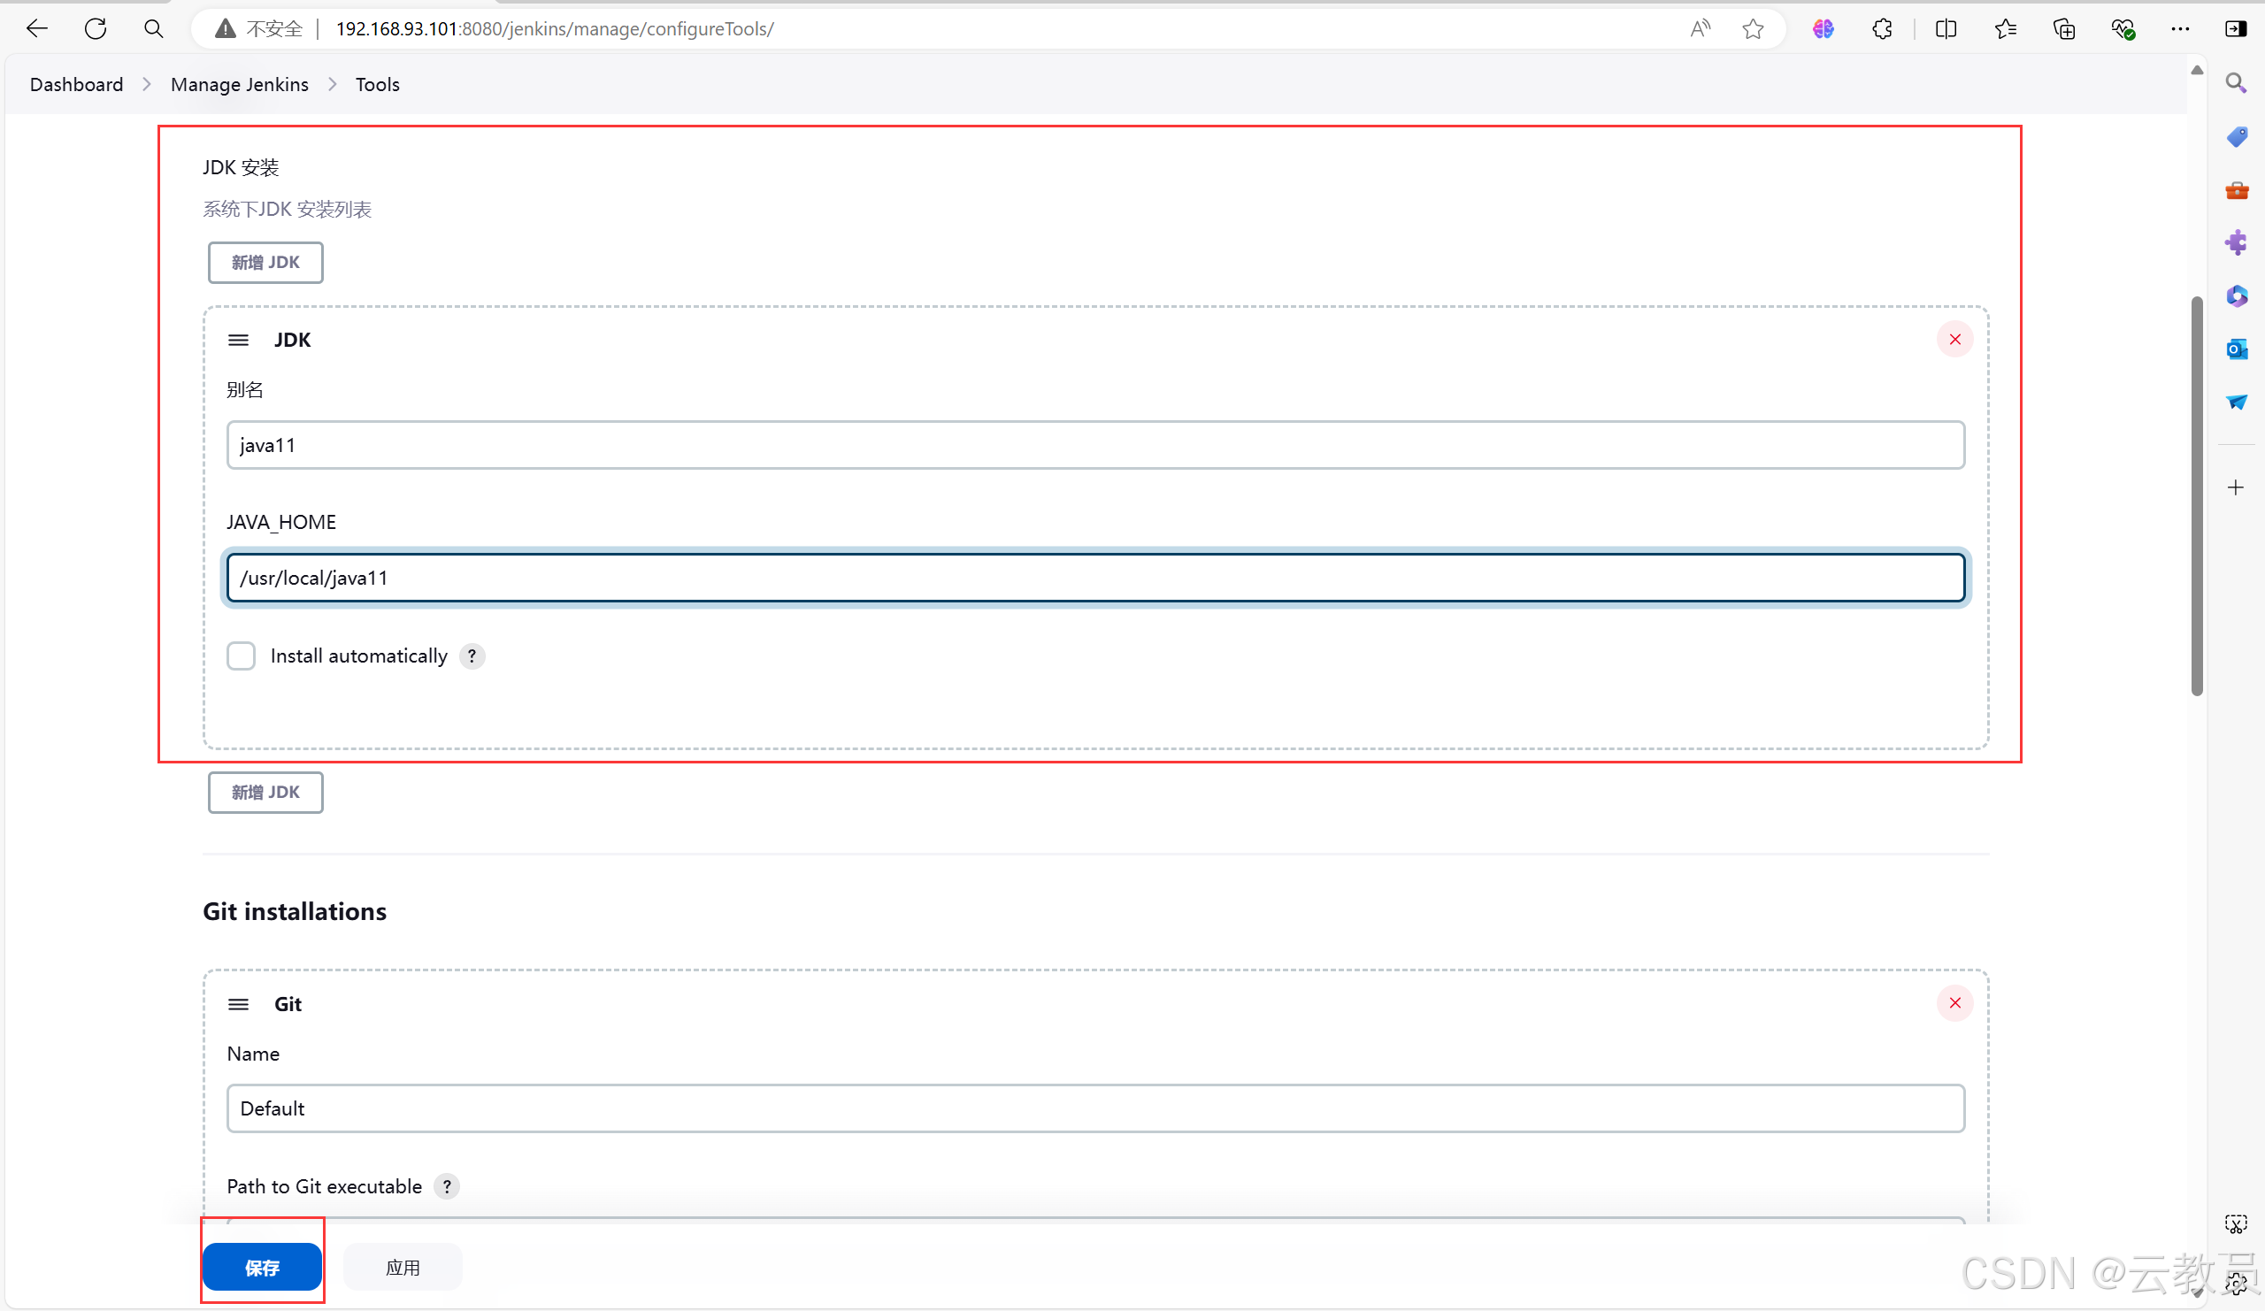
Task: Click the screenshot capture icon in the sidebar
Action: coord(2236,1223)
